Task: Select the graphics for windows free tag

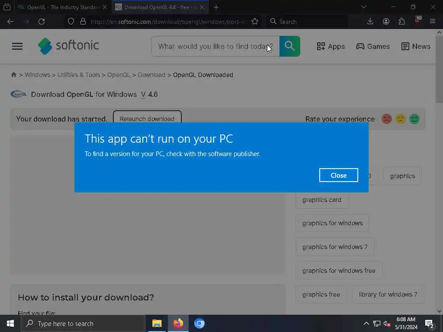Action: coord(339,271)
